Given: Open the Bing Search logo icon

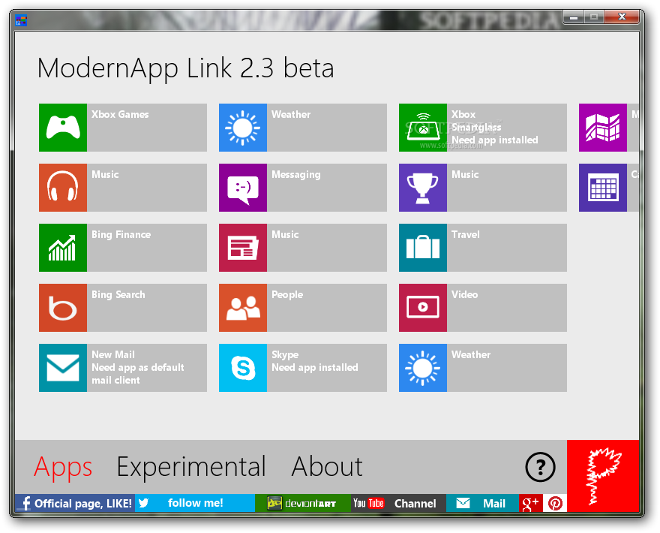Looking at the screenshot, I should click(63, 308).
